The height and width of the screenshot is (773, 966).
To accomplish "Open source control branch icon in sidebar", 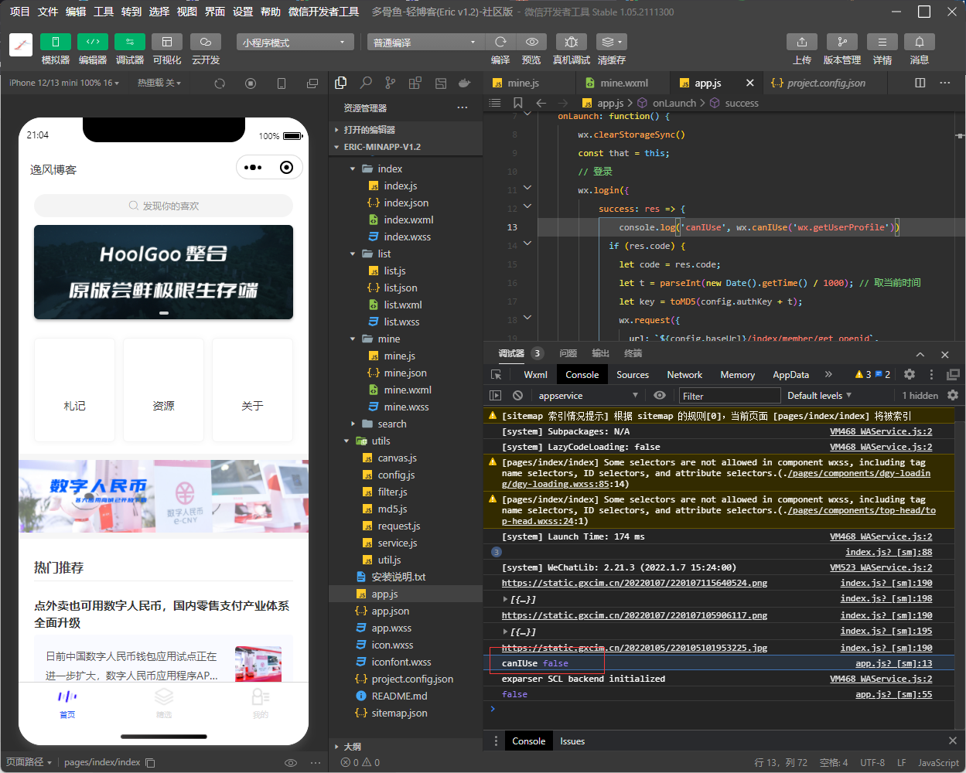I will point(391,83).
